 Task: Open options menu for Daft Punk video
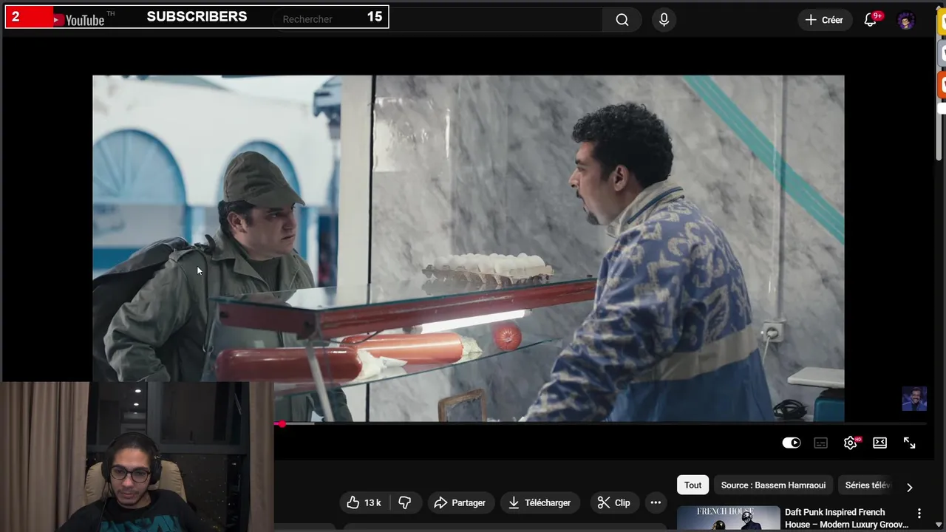[x=919, y=513]
